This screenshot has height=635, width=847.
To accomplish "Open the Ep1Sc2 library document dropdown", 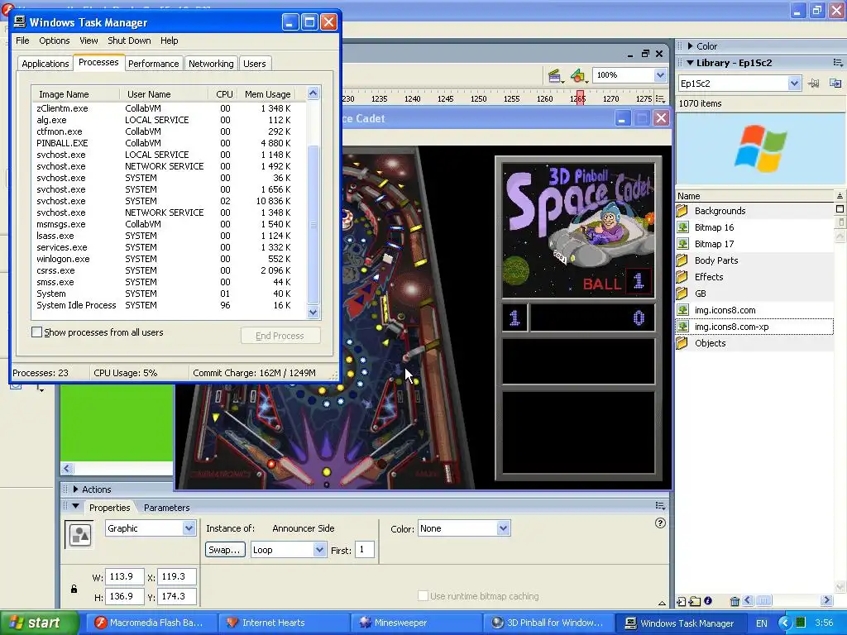I will click(x=793, y=84).
